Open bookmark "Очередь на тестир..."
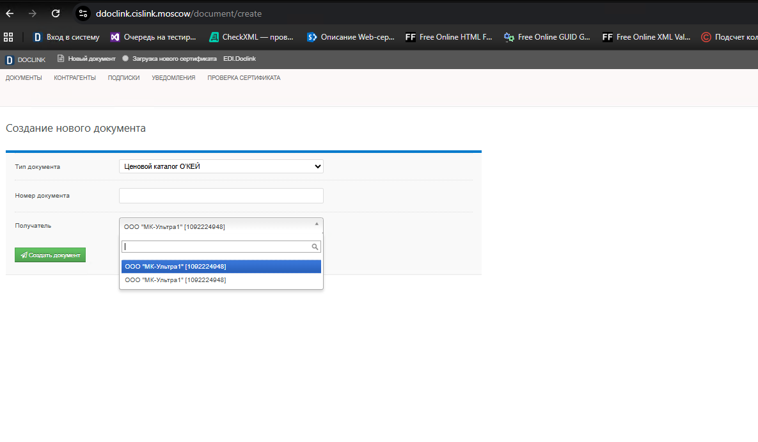Screen dimensions: 758x442 click(x=154, y=36)
